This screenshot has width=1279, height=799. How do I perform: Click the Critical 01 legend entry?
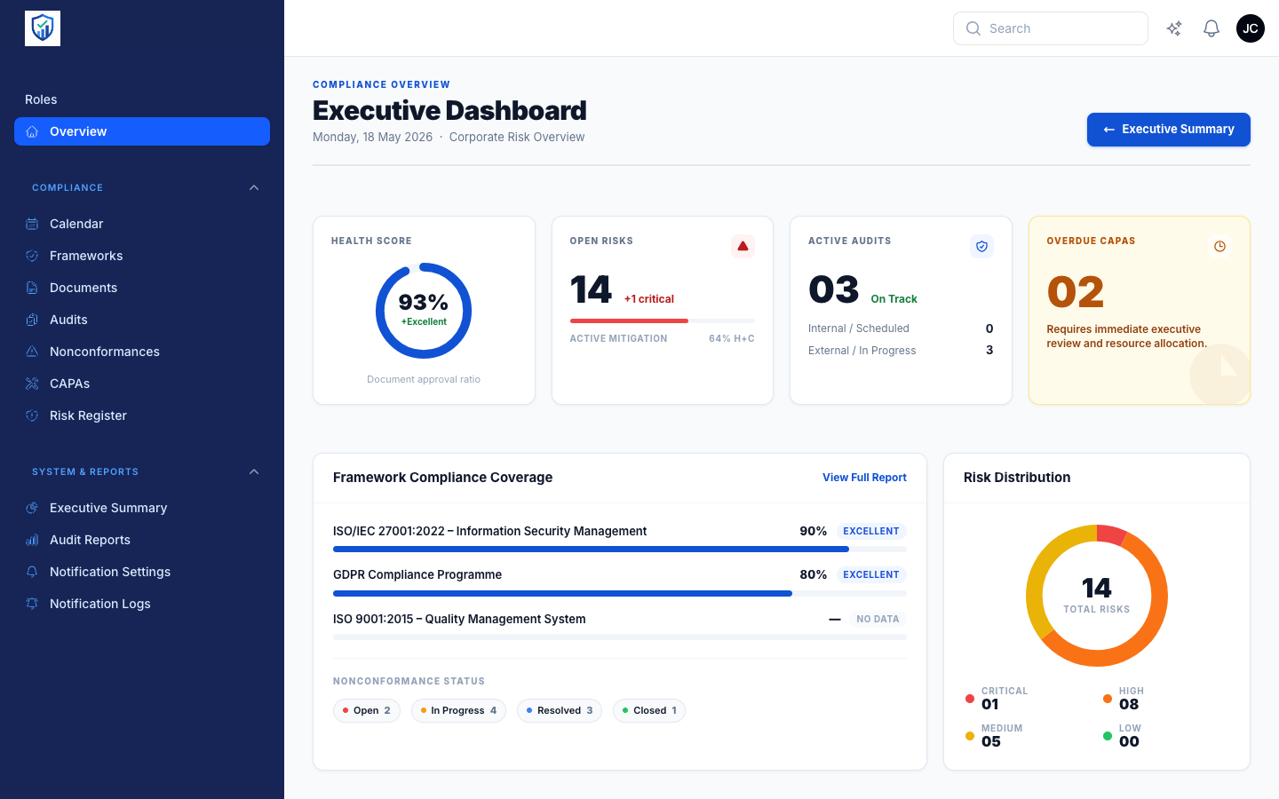pos(997,698)
